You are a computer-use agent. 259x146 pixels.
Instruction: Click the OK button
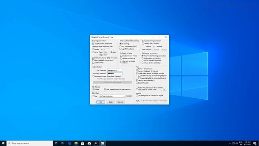(x=101, y=102)
